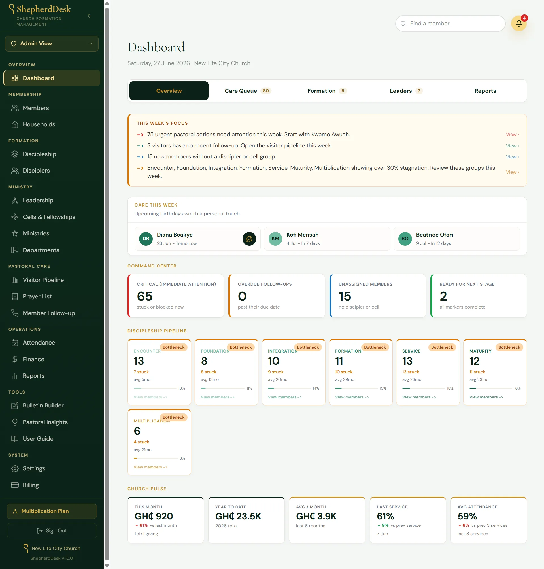View urgent pastoral actions link
The width and height of the screenshot is (544, 569).
(x=512, y=135)
